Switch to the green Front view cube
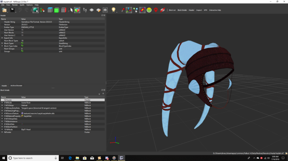288x161 pixels. tap(56, 10)
